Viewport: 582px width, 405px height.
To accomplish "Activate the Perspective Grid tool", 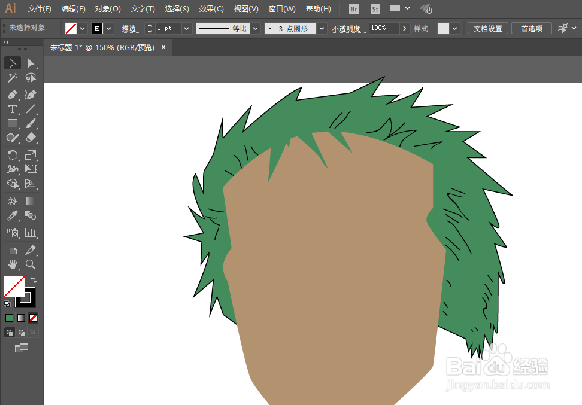I will (x=31, y=184).
